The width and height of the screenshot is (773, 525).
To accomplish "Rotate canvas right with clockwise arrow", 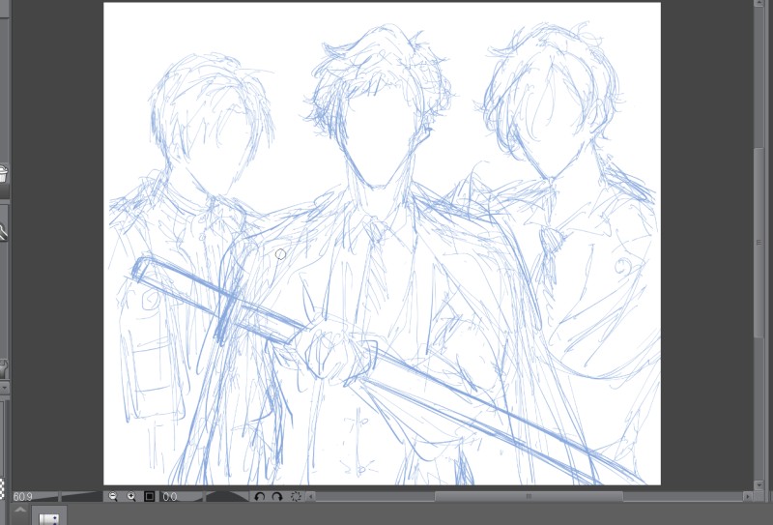I will pyautogui.click(x=277, y=496).
